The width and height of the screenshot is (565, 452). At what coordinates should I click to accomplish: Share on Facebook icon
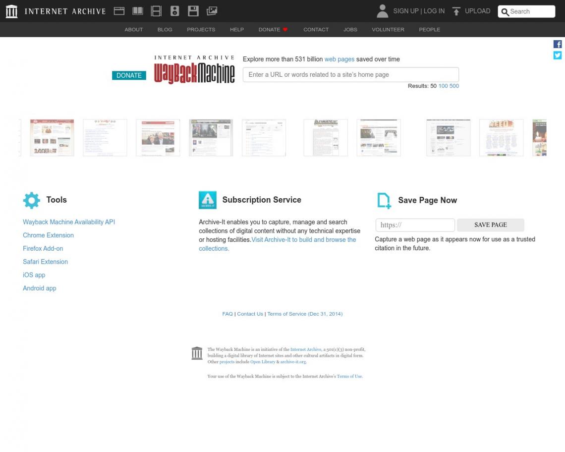558,44
